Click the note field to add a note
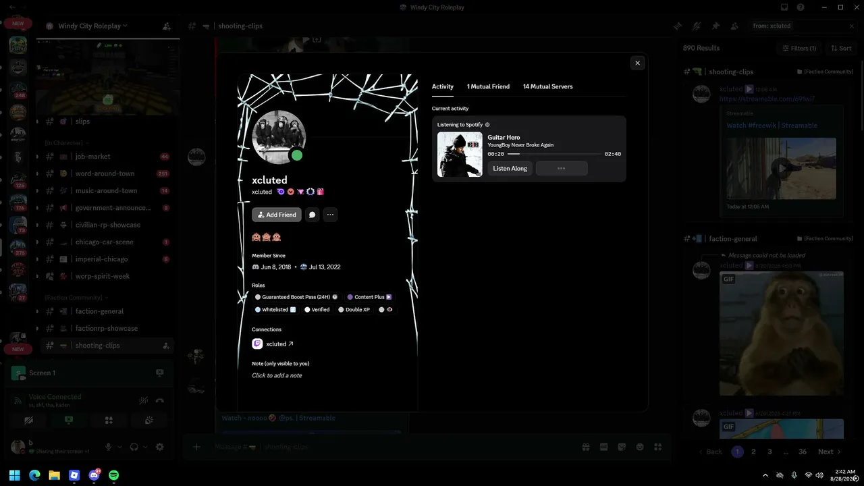The width and height of the screenshot is (864, 486). [x=277, y=375]
